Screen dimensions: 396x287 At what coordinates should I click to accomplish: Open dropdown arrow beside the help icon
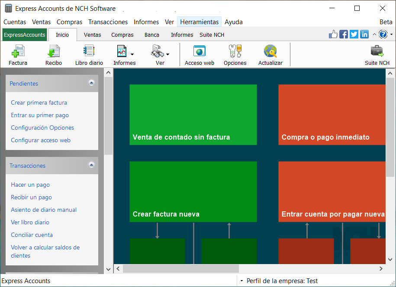(391, 34)
